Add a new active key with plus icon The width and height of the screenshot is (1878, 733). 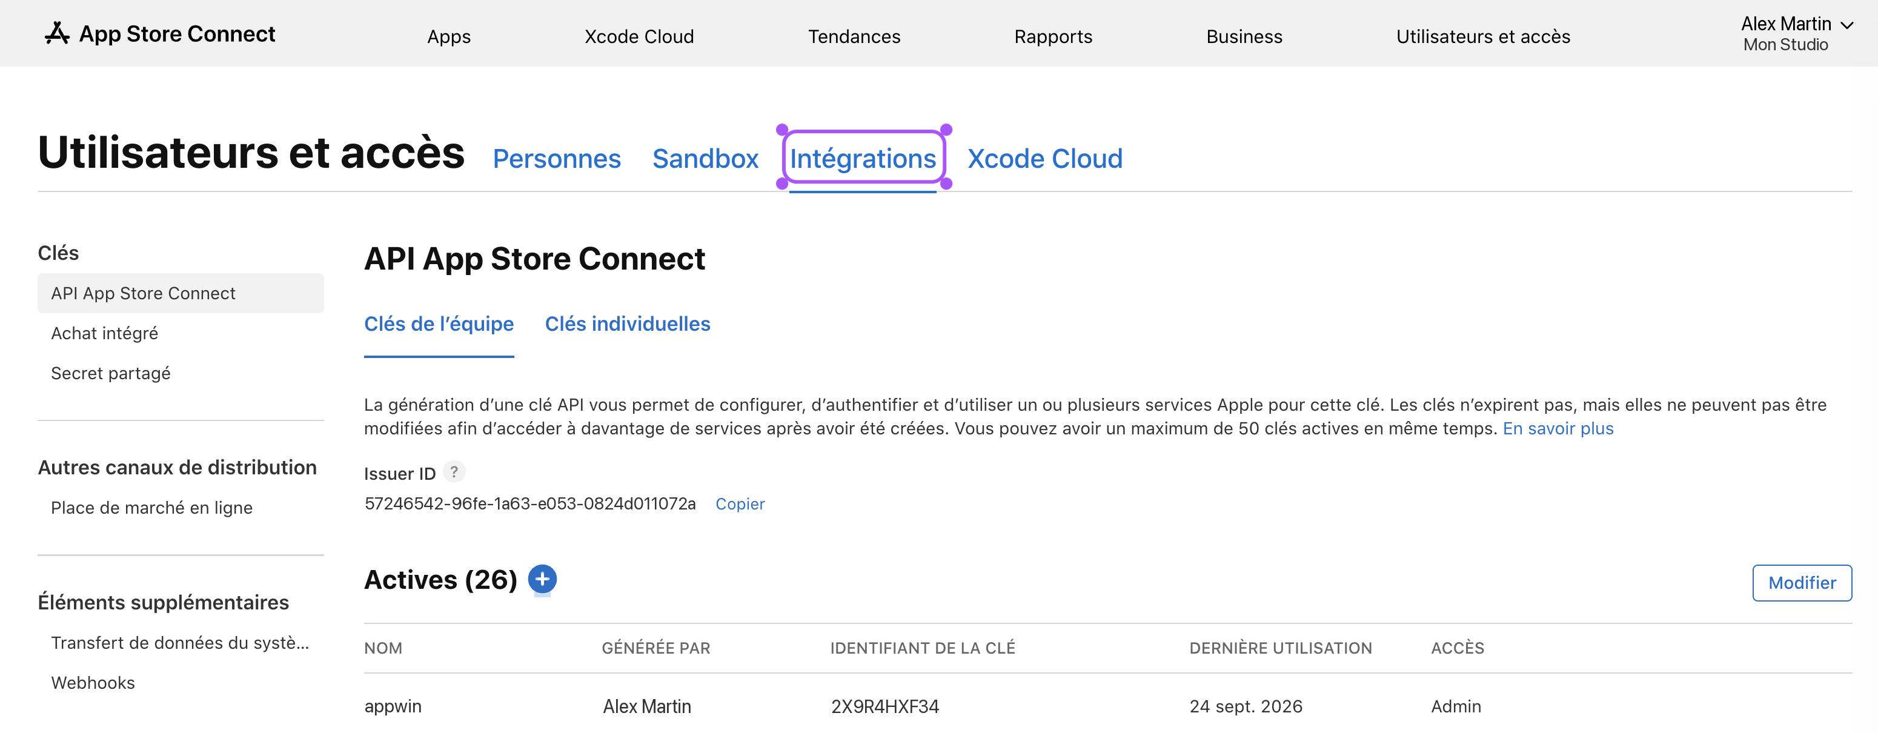click(542, 579)
